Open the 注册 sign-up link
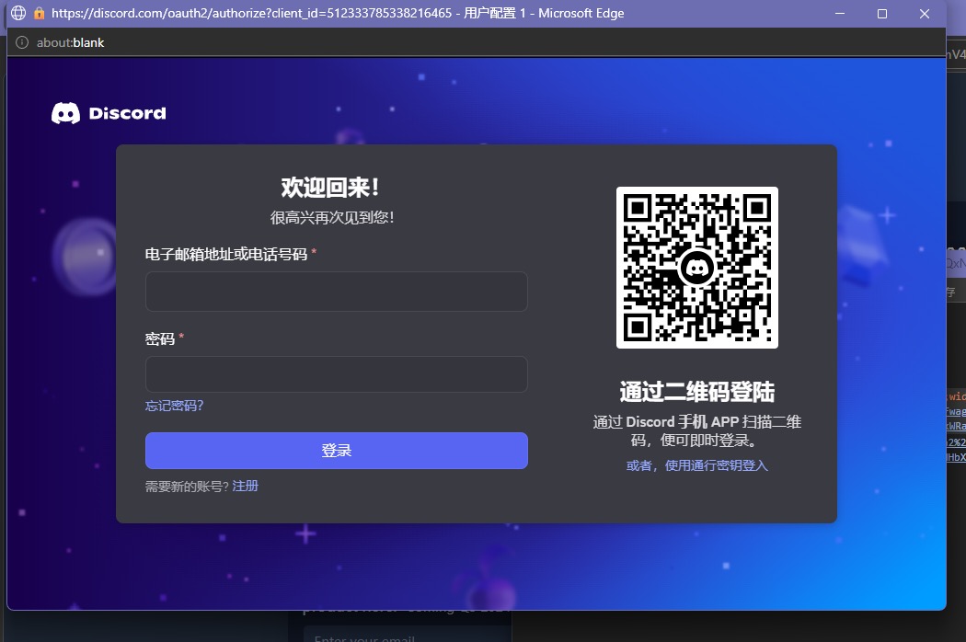The width and height of the screenshot is (966, 642). click(246, 486)
